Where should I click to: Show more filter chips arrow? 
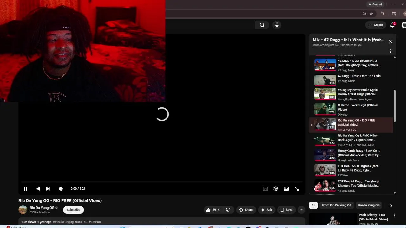[391, 206]
